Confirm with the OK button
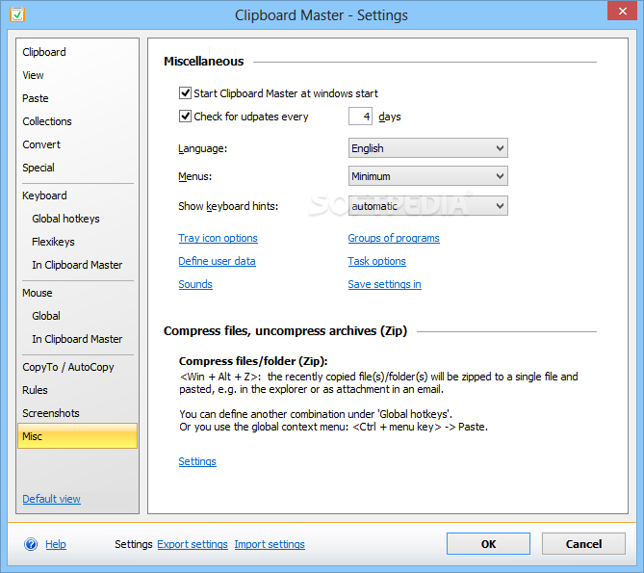This screenshot has height=573, width=644. click(x=488, y=544)
